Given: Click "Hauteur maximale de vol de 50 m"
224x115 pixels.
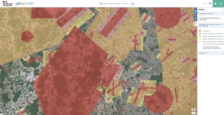Looking at the screenshot, I should pos(213,36).
